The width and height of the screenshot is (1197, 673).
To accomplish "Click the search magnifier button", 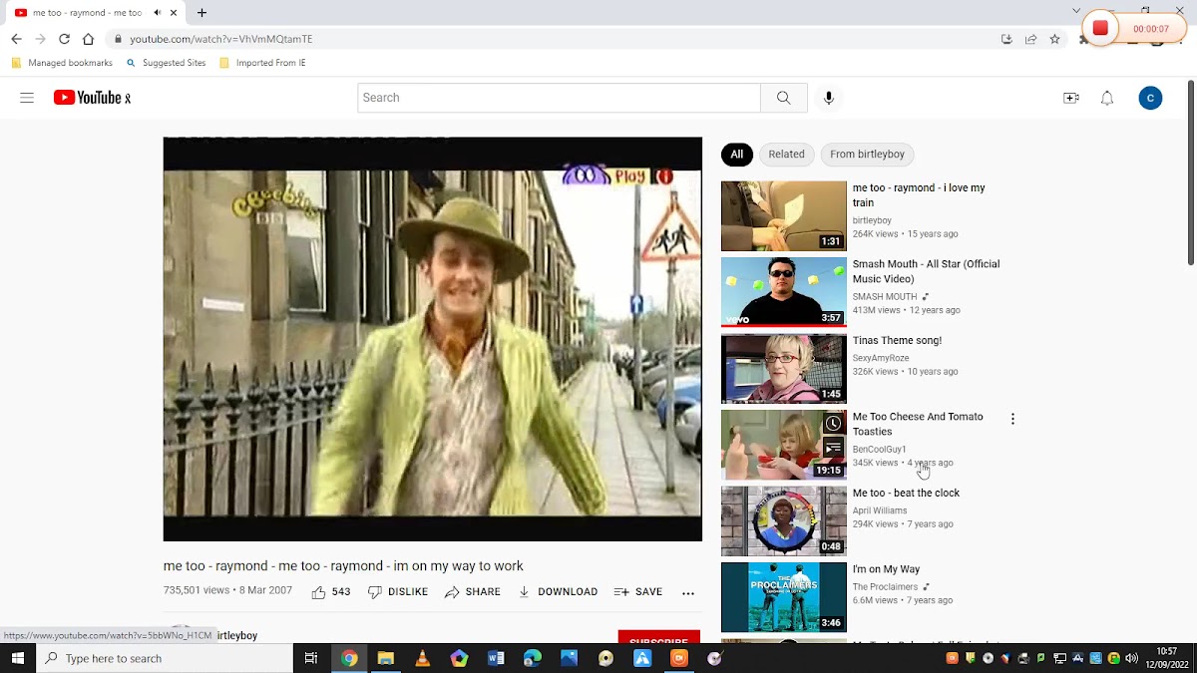I will click(x=783, y=98).
